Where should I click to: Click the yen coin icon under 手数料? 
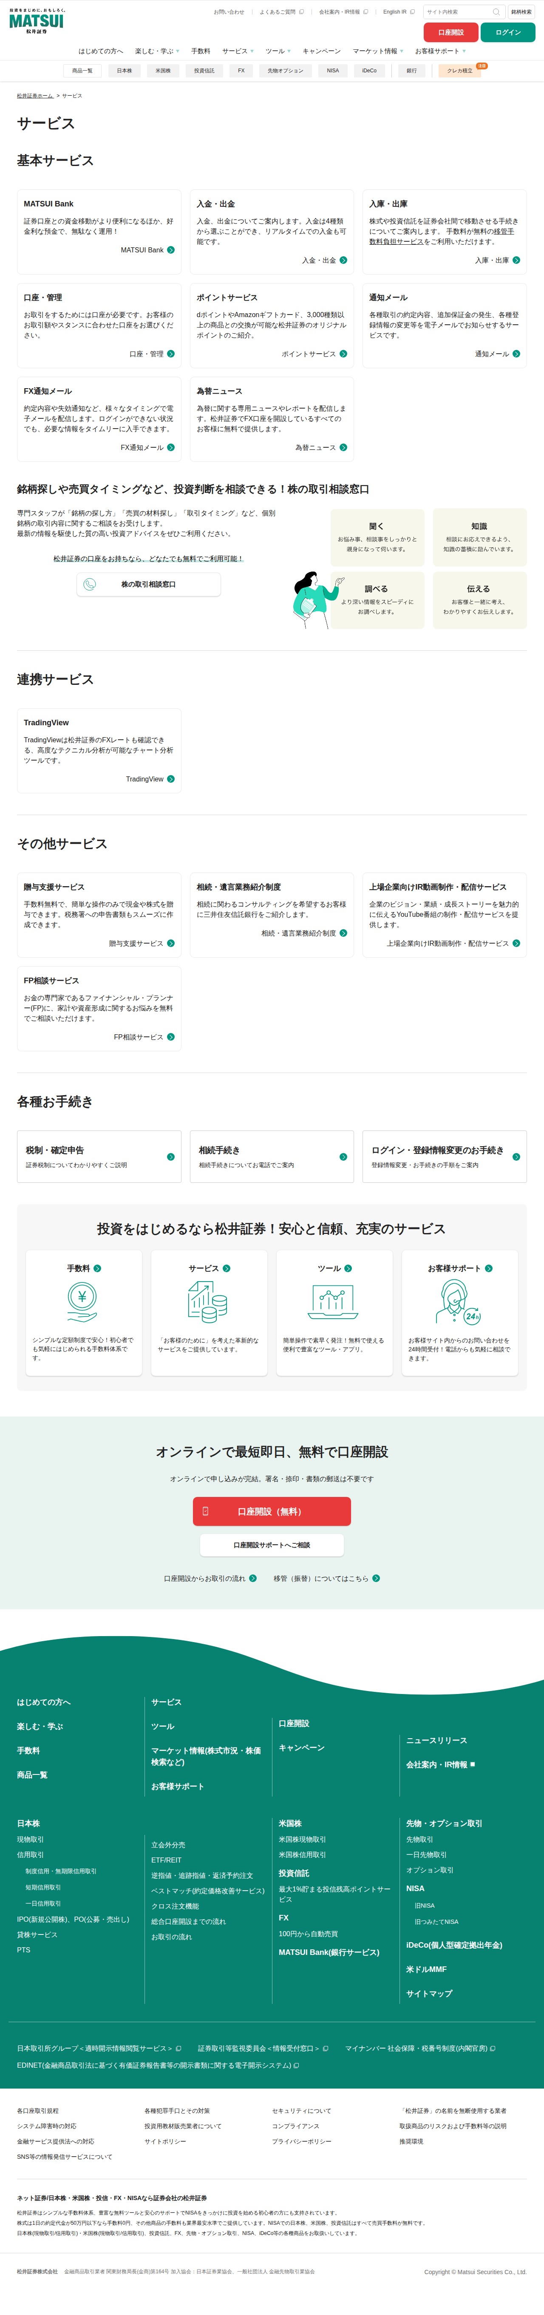82,1301
